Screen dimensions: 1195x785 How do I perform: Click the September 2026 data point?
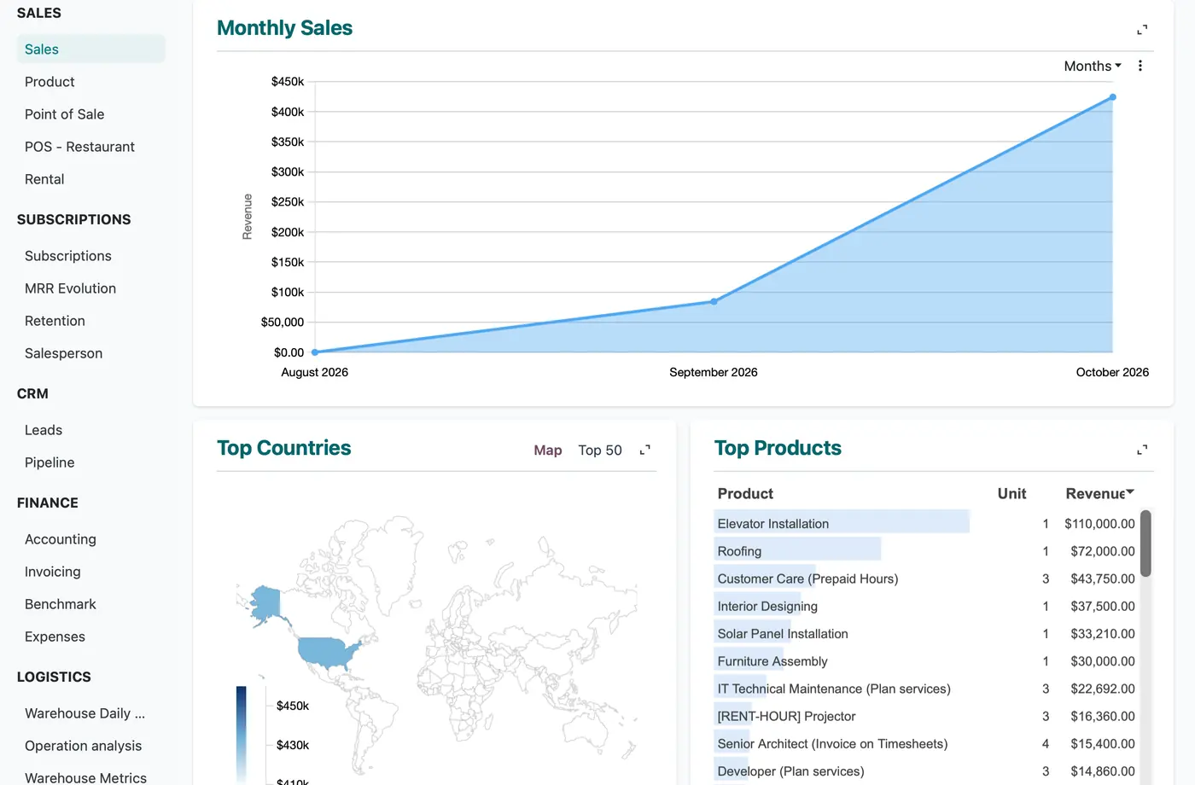point(714,301)
